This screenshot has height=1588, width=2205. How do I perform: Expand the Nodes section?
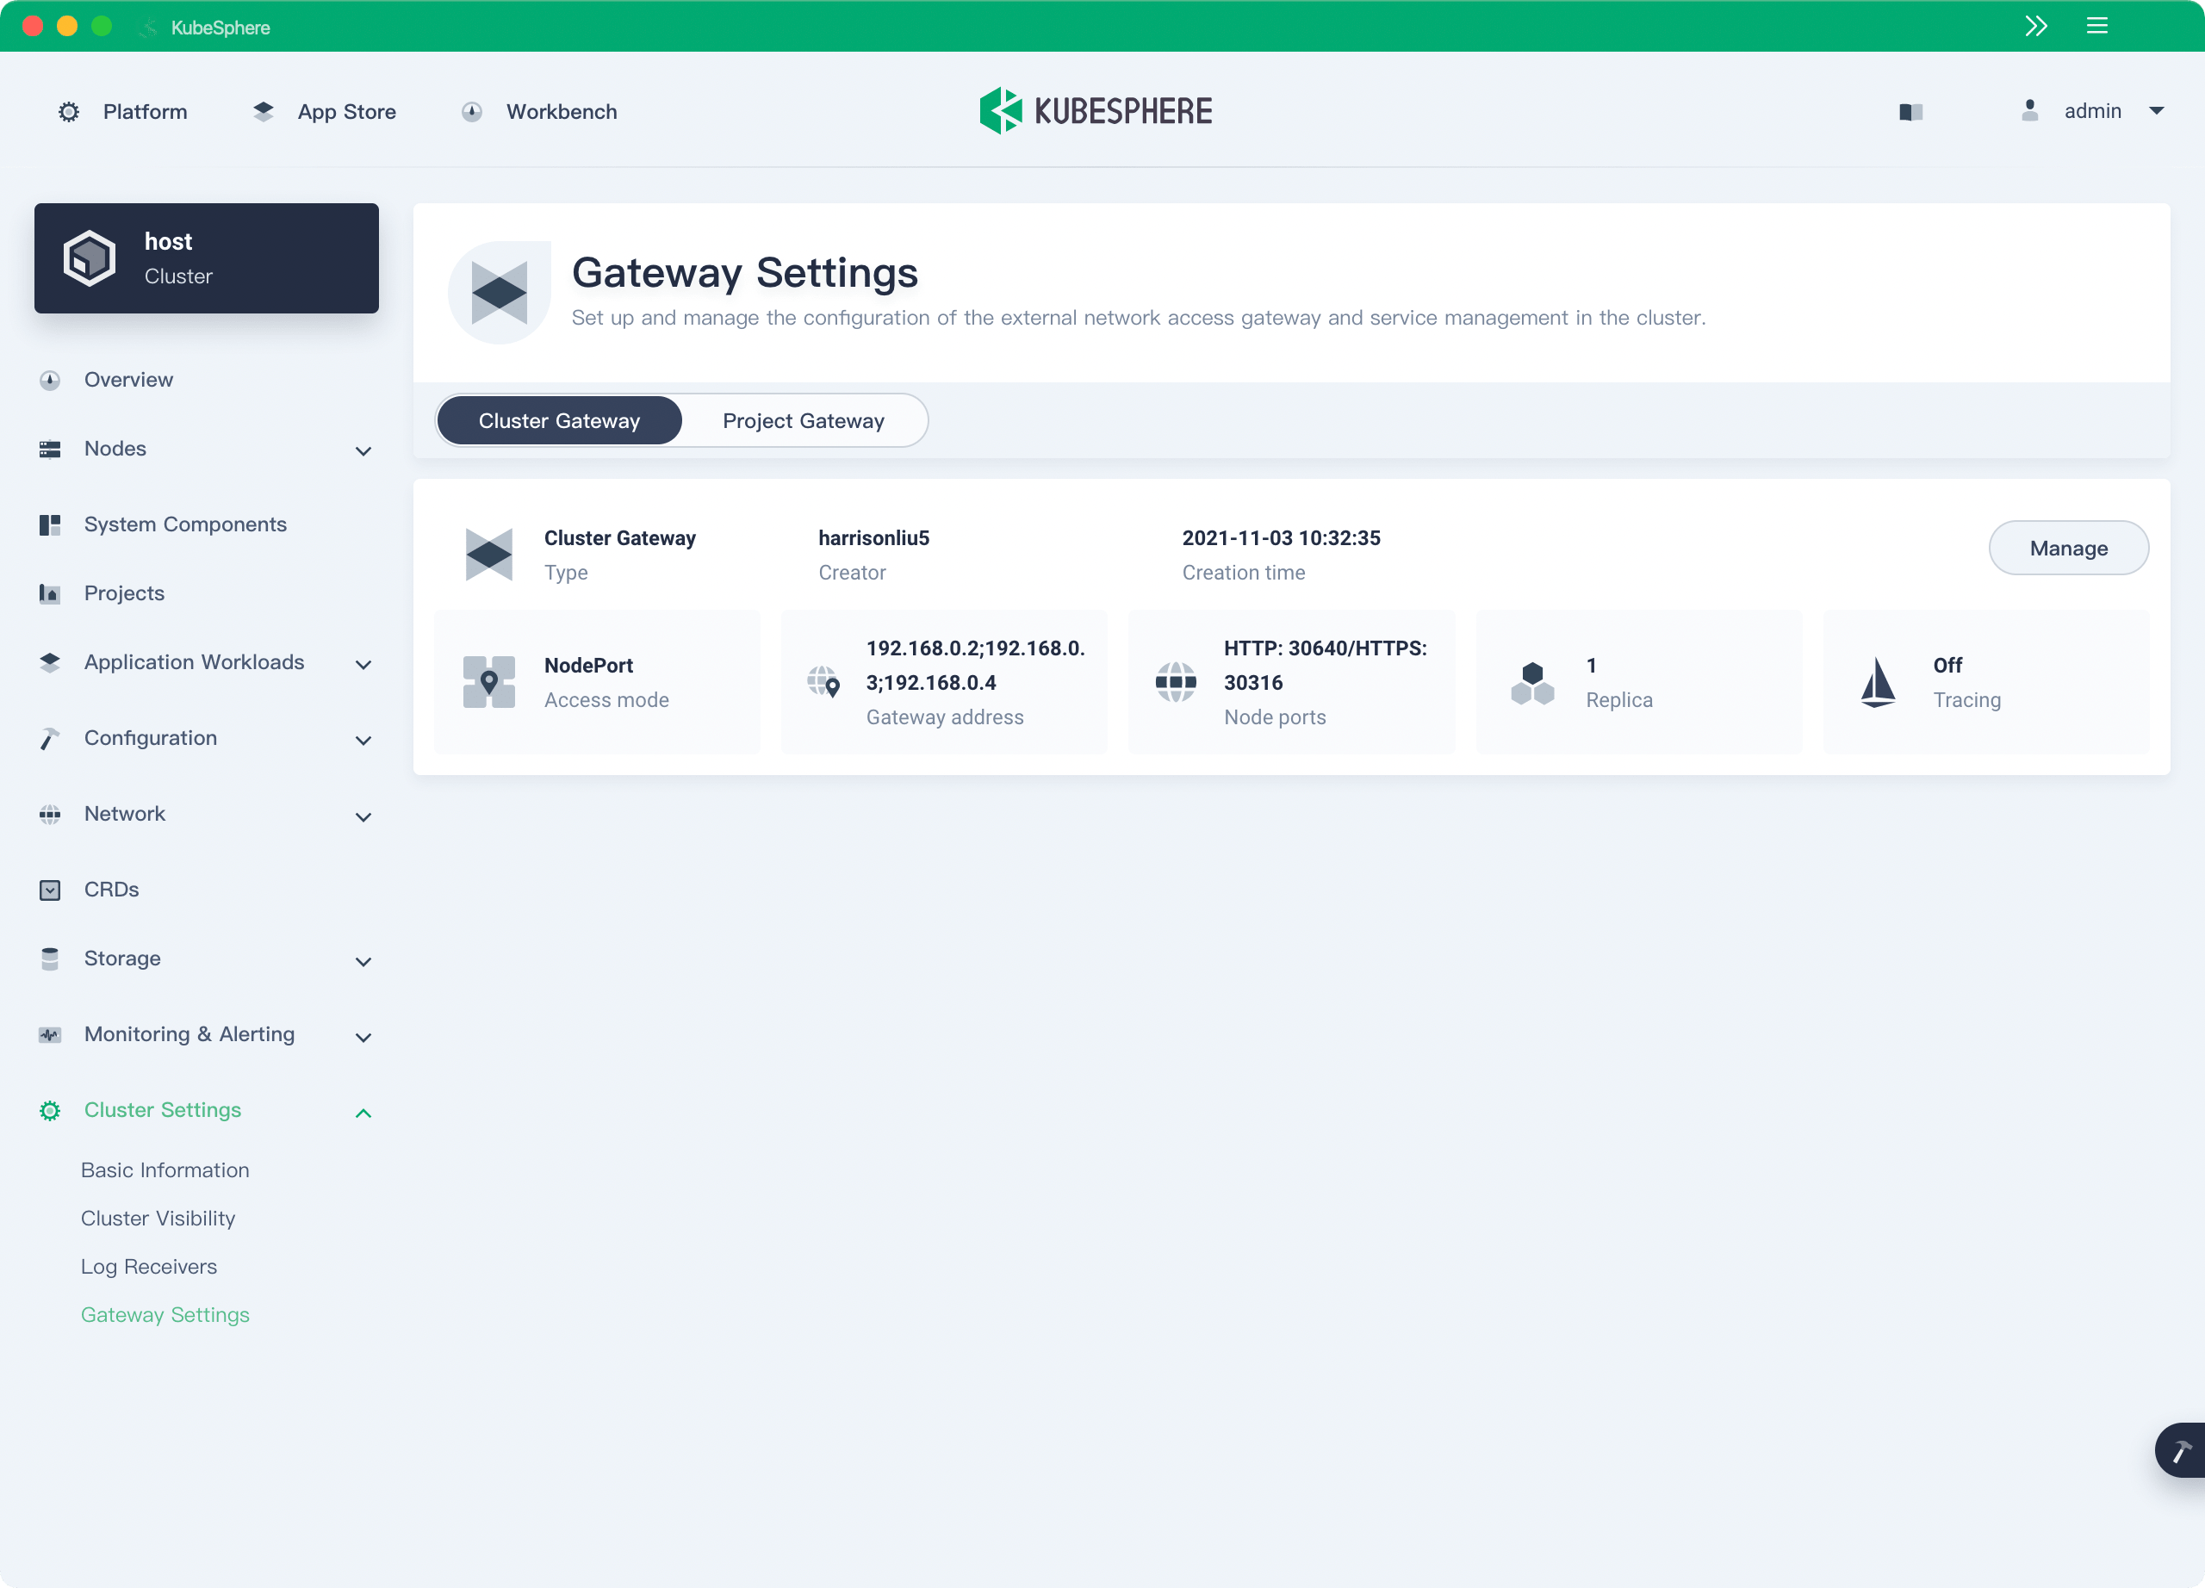pyautogui.click(x=363, y=451)
